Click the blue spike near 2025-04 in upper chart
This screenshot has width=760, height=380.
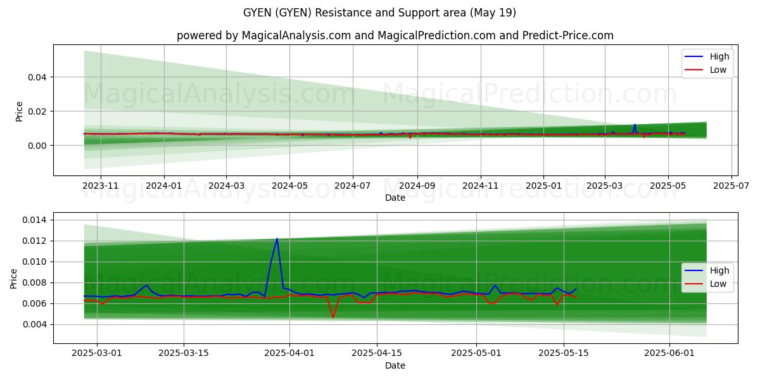click(x=635, y=125)
